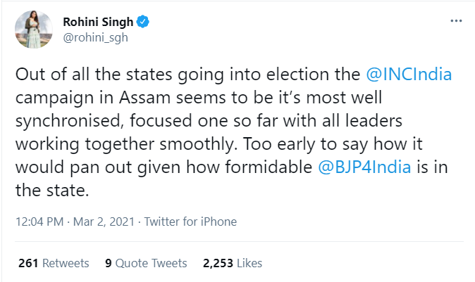The image size is (475, 282).
Task: Click the word formidable in the tweet
Action: (x=271, y=167)
